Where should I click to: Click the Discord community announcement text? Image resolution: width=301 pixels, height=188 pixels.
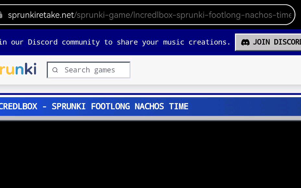[115, 42]
